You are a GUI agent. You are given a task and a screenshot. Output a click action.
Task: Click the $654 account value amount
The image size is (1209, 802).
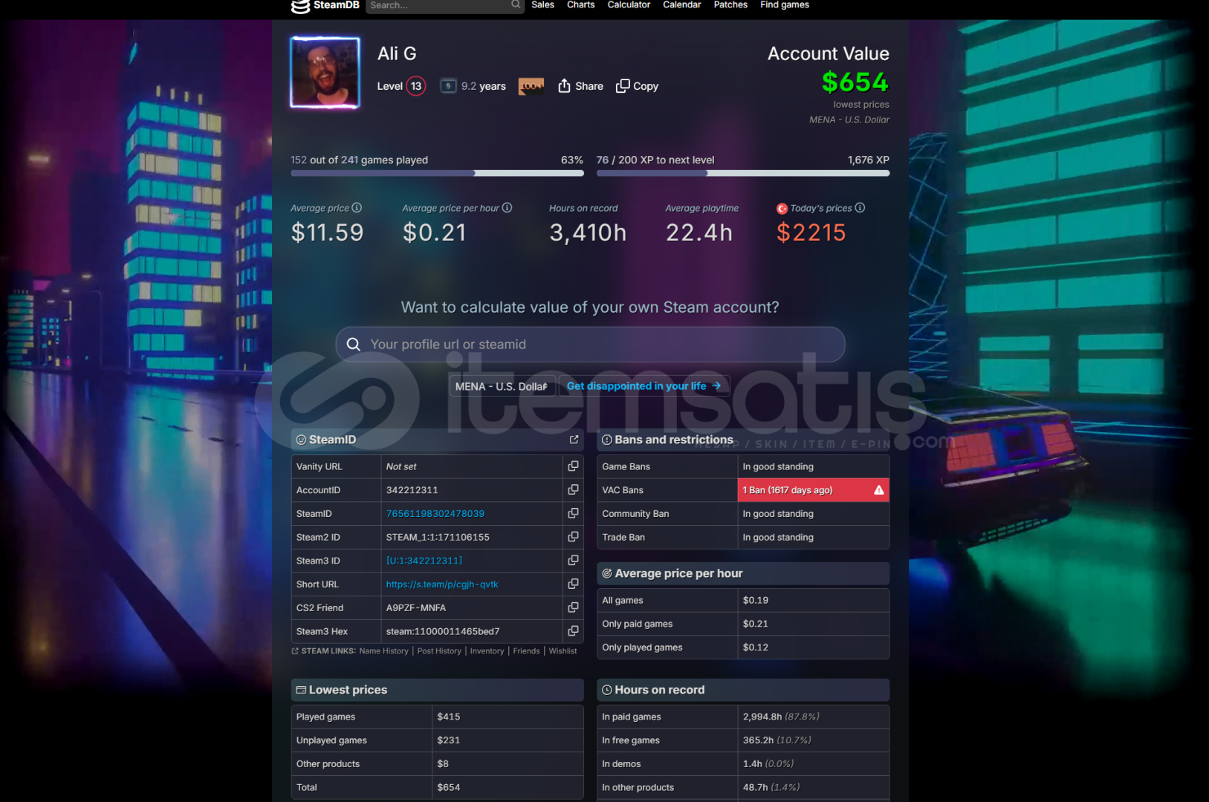tap(855, 82)
